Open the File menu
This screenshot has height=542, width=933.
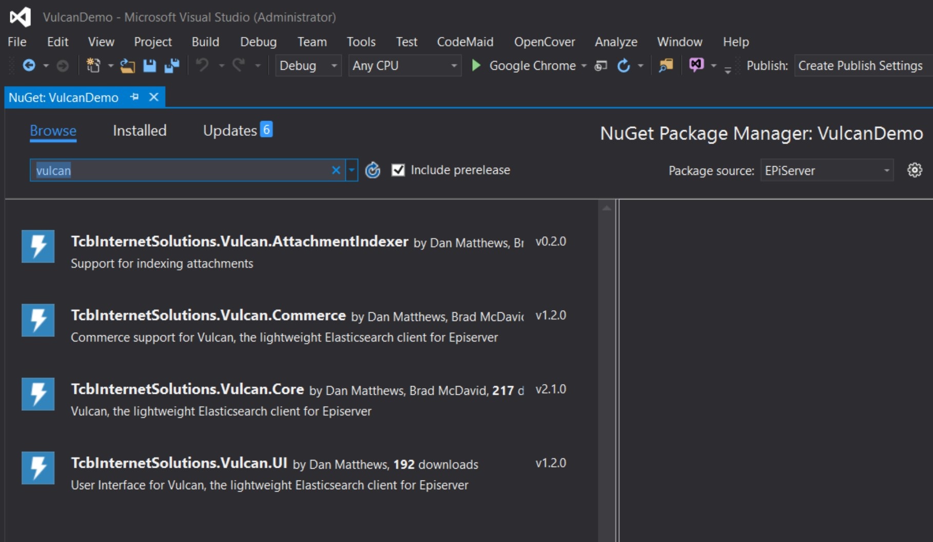(17, 42)
